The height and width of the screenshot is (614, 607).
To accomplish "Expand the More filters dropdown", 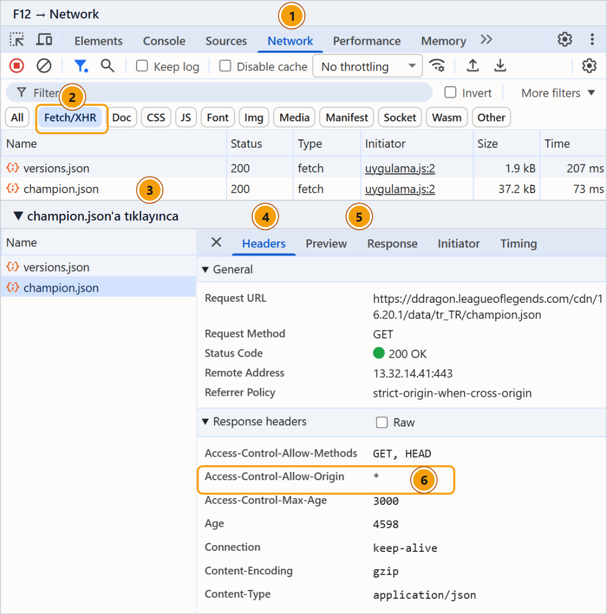I will [558, 93].
